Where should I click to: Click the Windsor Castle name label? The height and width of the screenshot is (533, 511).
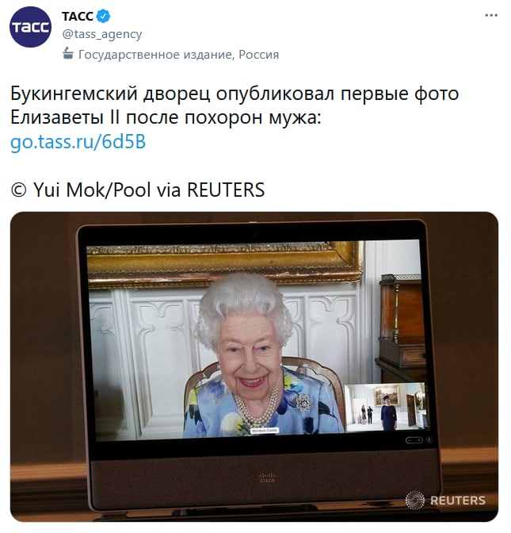tap(265, 431)
